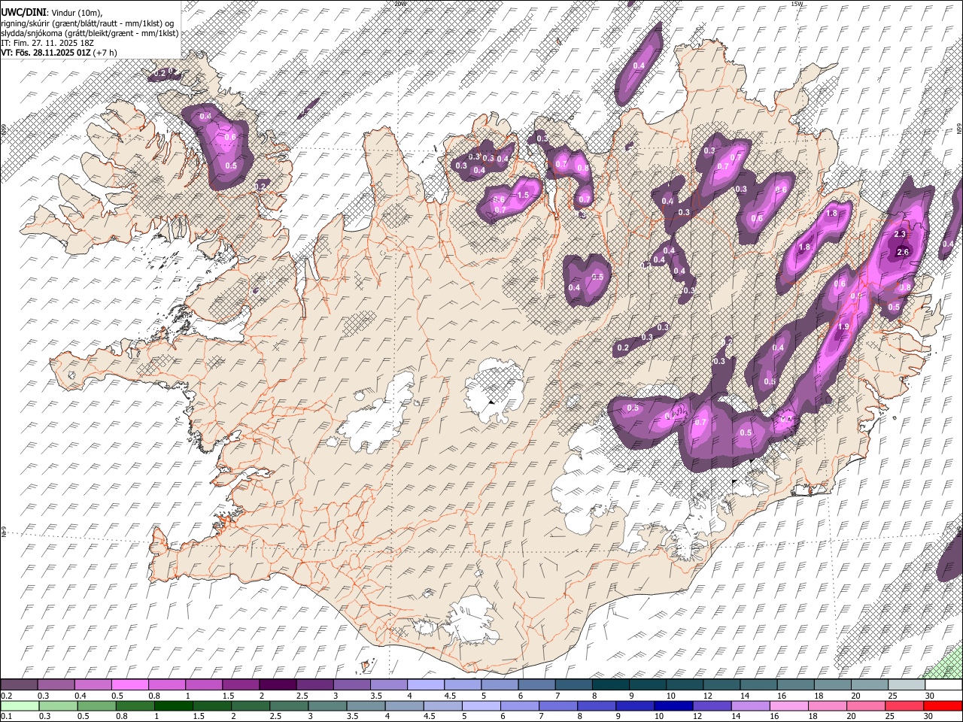Image resolution: width=963 pixels, height=722 pixels.
Task: Select upper legend swatch starting at 0.4
Action: [93, 684]
